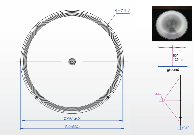The height and width of the screenshot is (135, 194).
Task: Click the top-left mounting hole on lens
Action: (37, 26)
